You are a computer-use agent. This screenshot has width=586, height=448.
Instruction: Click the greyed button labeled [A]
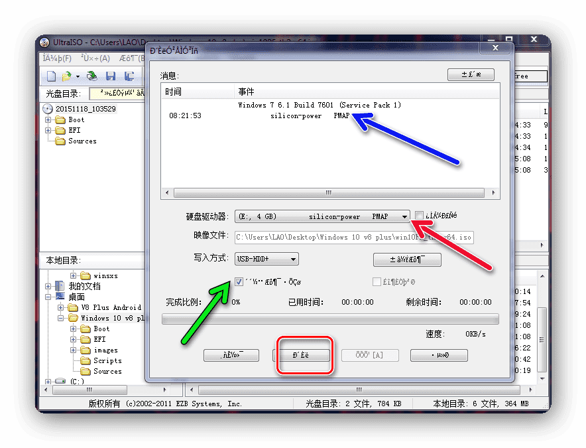point(370,355)
